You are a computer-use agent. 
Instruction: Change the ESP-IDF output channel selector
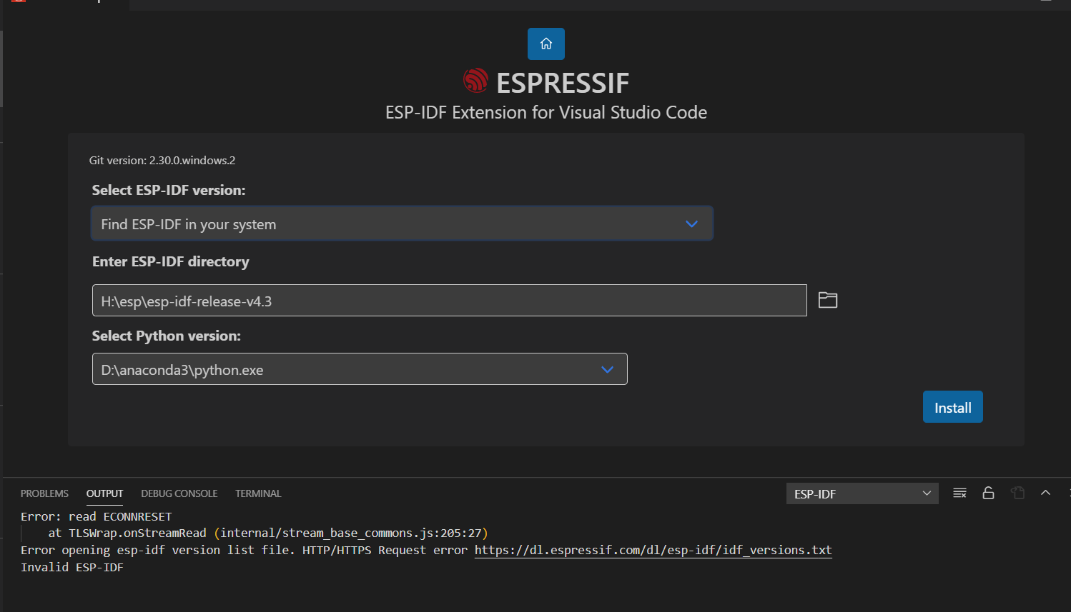click(862, 493)
